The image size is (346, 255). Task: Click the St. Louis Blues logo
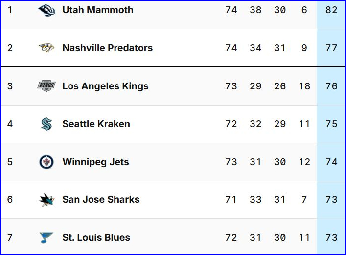46,238
